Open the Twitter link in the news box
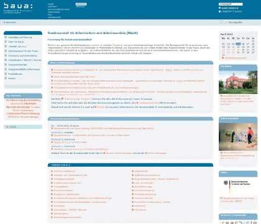Image resolution: width=261 pixels, height=224 pixels. [x=101, y=107]
